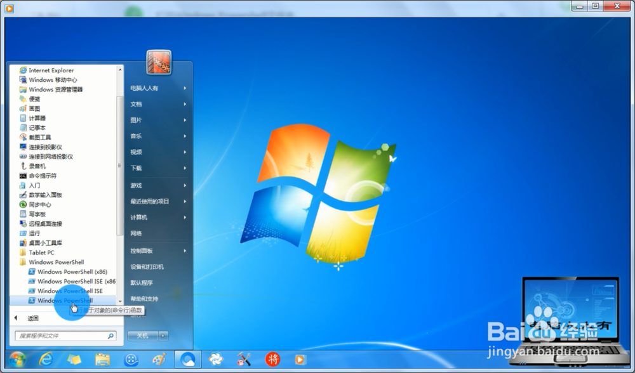This screenshot has width=635, height=373.
Task: Click the user account picture
Action: coord(159,62)
